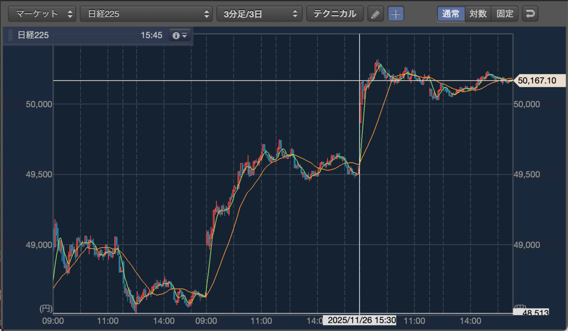
Task: Click the leftmost 14:00 time axis label
Action: (164, 321)
